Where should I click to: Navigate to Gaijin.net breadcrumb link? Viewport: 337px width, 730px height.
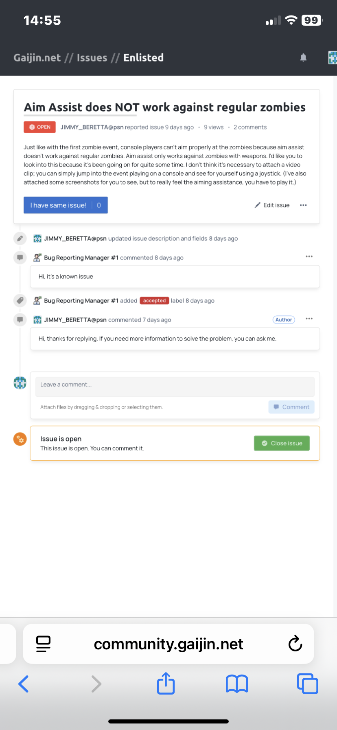click(x=37, y=58)
